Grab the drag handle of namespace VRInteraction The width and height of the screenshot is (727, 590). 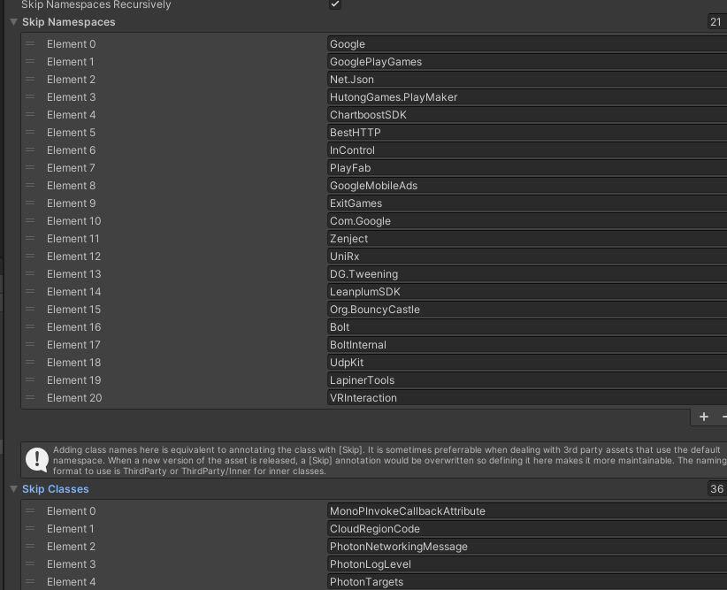click(x=30, y=397)
